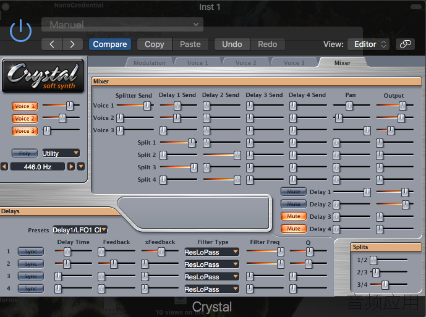Select the Mixer tab
426x317 pixels.
[x=343, y=63]
